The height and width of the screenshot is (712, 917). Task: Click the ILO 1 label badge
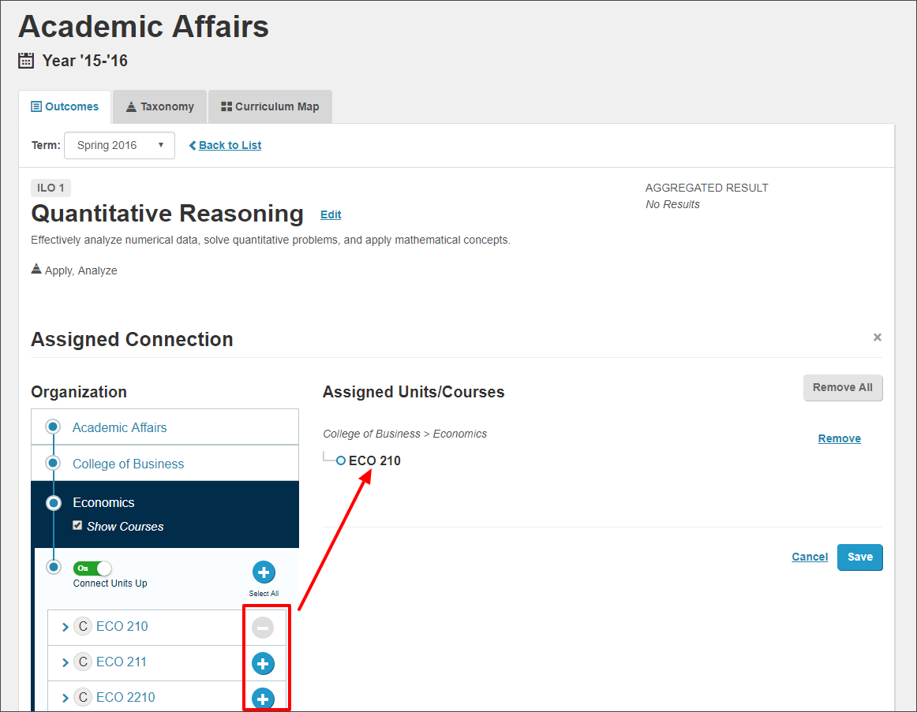[51, 188]
